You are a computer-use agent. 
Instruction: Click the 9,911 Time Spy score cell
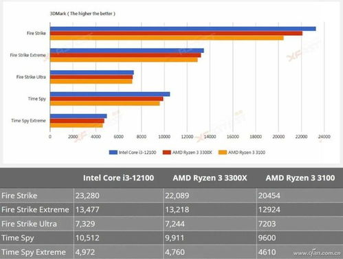click(210, 238)
